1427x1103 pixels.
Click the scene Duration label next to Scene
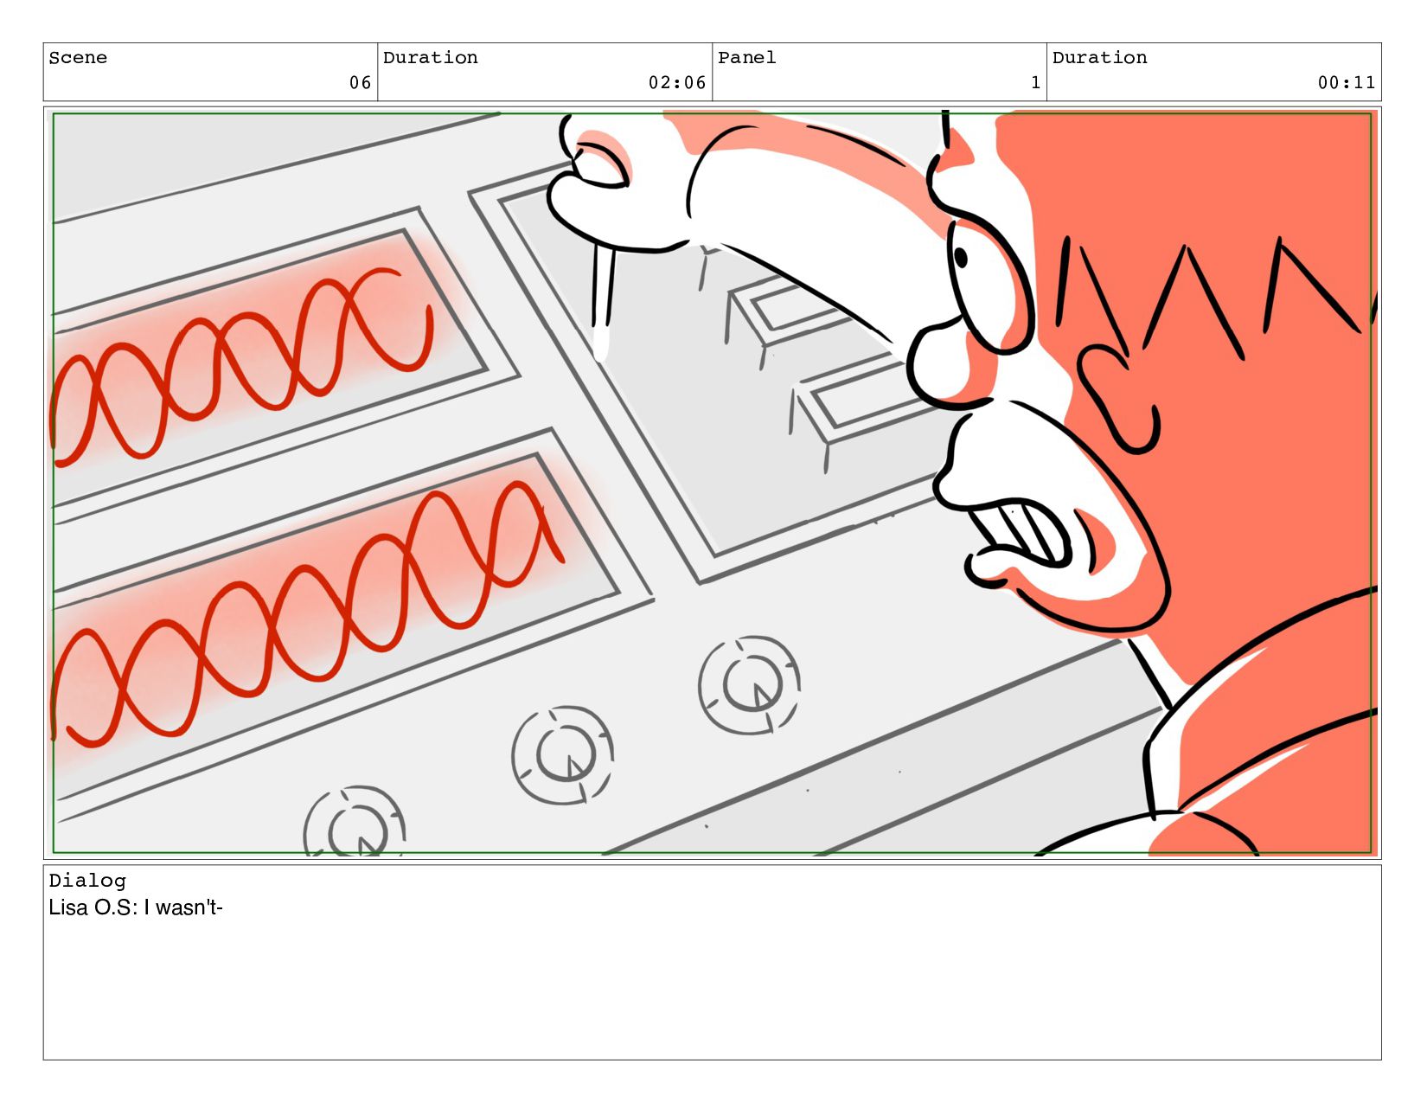point(430,58)
